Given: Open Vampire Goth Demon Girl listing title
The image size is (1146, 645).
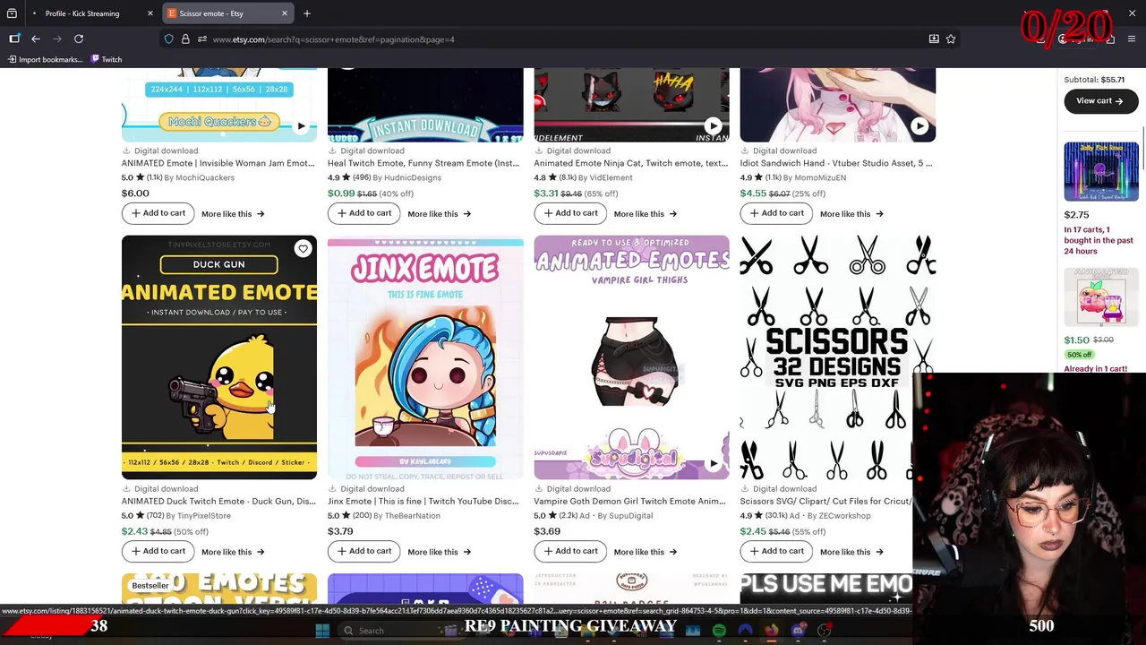Looking at the screenshot, I should pyautogui.click(x=629, y=502).
